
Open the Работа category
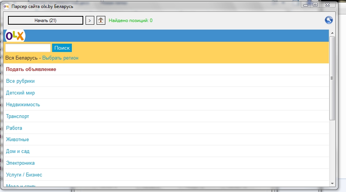pos(14,128)
